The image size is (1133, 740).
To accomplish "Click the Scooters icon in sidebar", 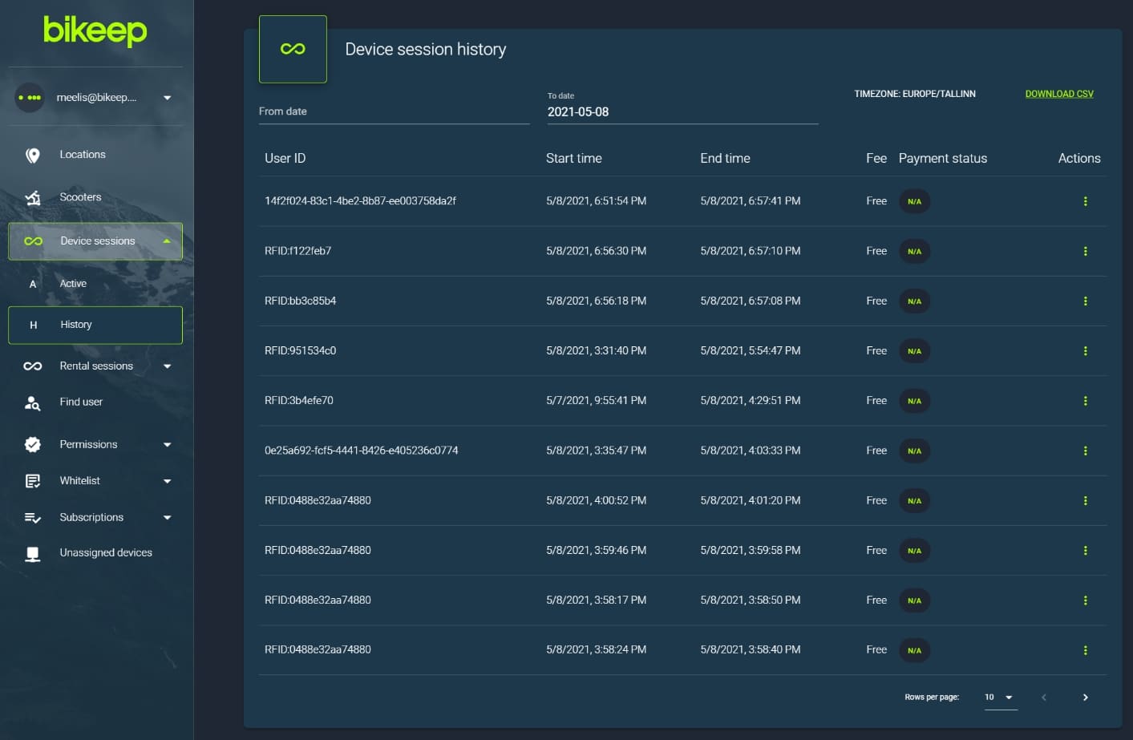I will 33,197.
